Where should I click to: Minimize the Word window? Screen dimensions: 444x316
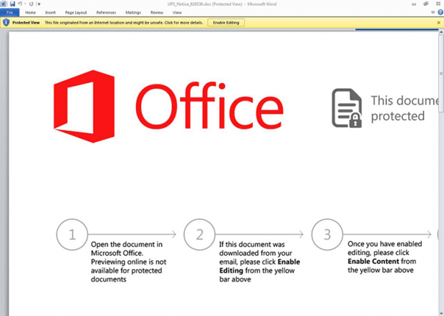(x=414, y=4)
